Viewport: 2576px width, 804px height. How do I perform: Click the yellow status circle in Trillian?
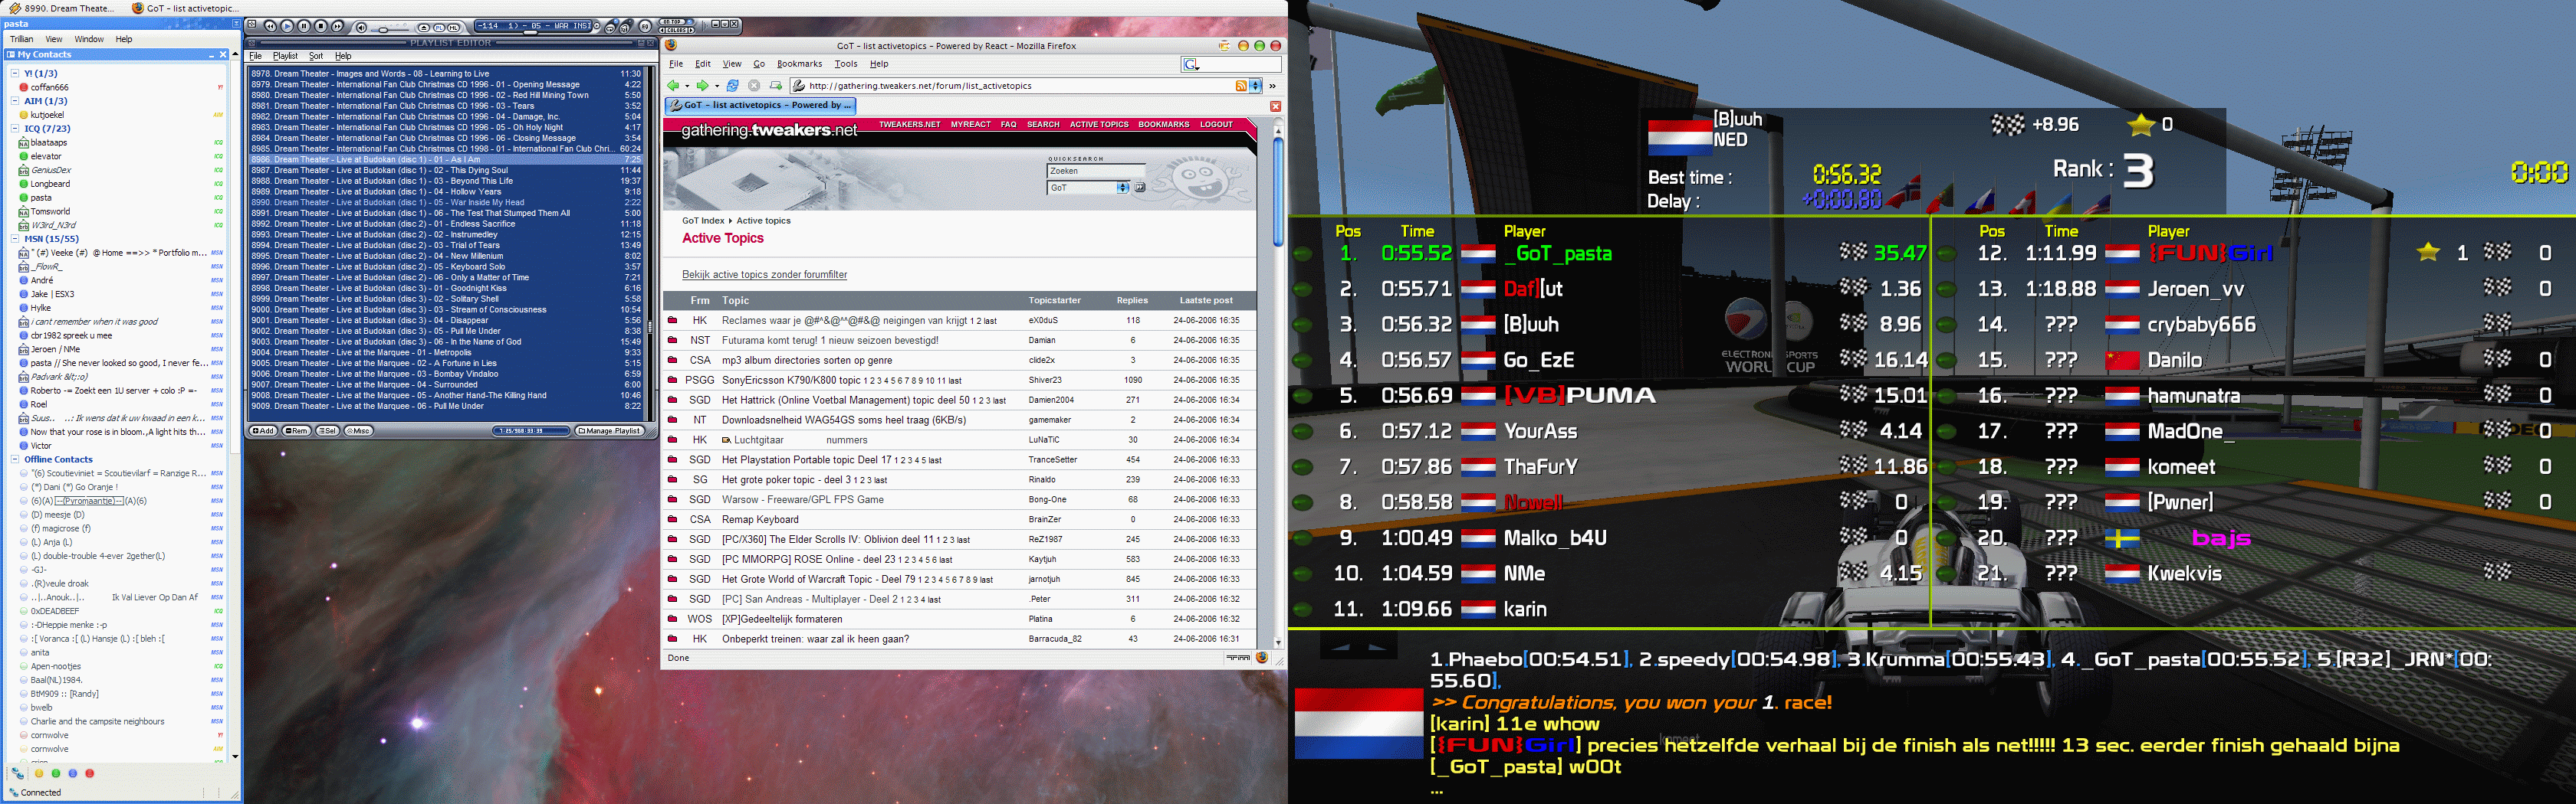(39, 773)
